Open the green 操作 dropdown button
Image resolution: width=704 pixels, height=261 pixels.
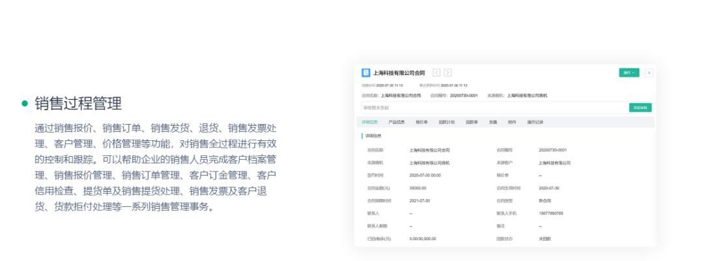click(x=629, y=73)
